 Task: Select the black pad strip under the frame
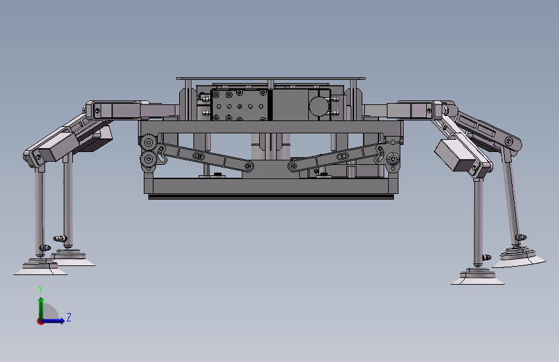tap(271, 196)
